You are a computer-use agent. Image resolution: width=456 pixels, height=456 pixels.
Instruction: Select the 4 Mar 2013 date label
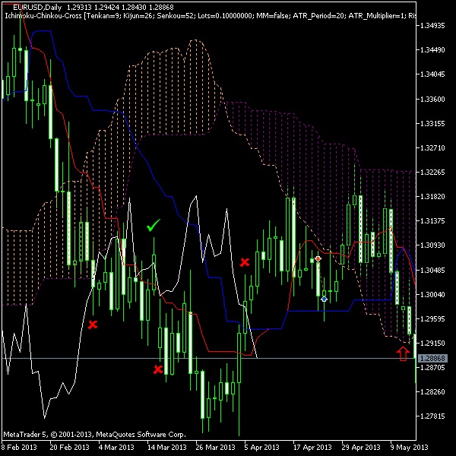pos(116,448)
